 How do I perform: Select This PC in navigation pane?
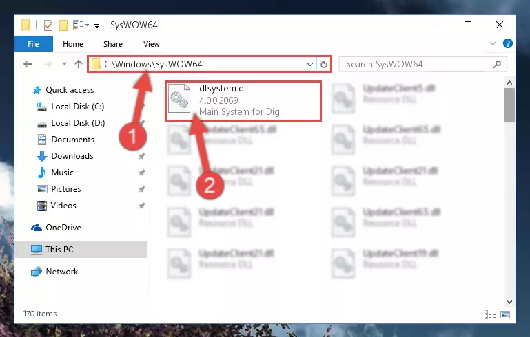click(x=81, y=250)
